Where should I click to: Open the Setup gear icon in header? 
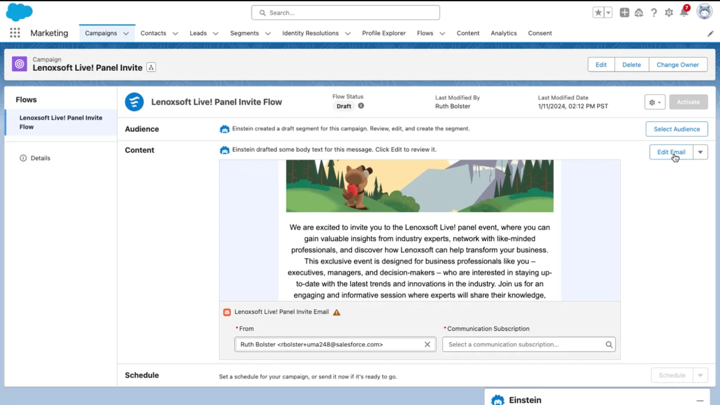point(669,13)
